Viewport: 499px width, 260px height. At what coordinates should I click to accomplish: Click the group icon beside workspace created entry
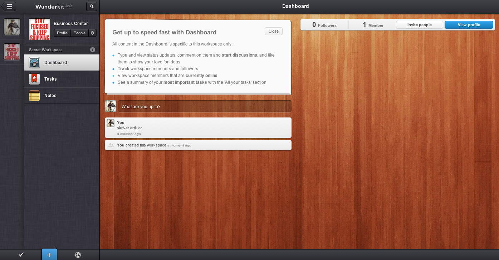pyautogui.click(x=111, y=145)
